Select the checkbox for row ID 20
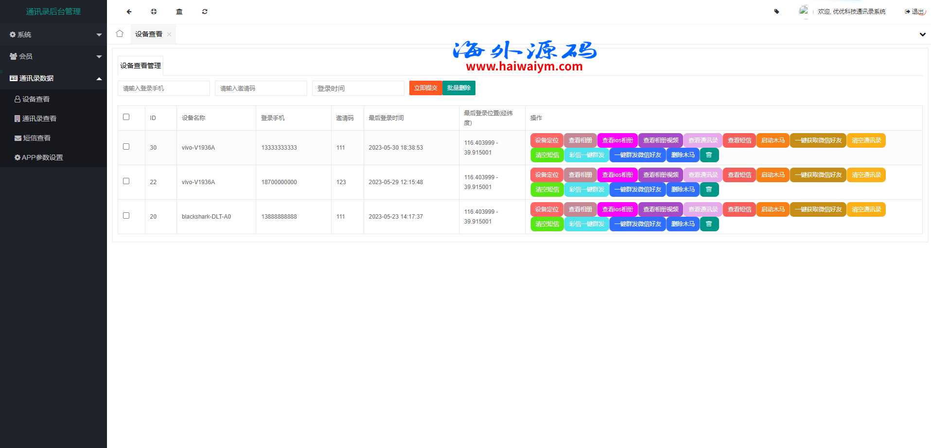This screenshot has height=448, width=931. coord(126,216)
